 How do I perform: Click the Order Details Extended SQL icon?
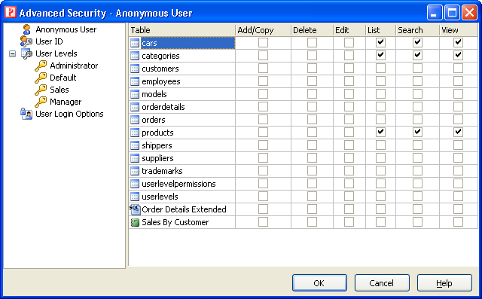[135, 209]
